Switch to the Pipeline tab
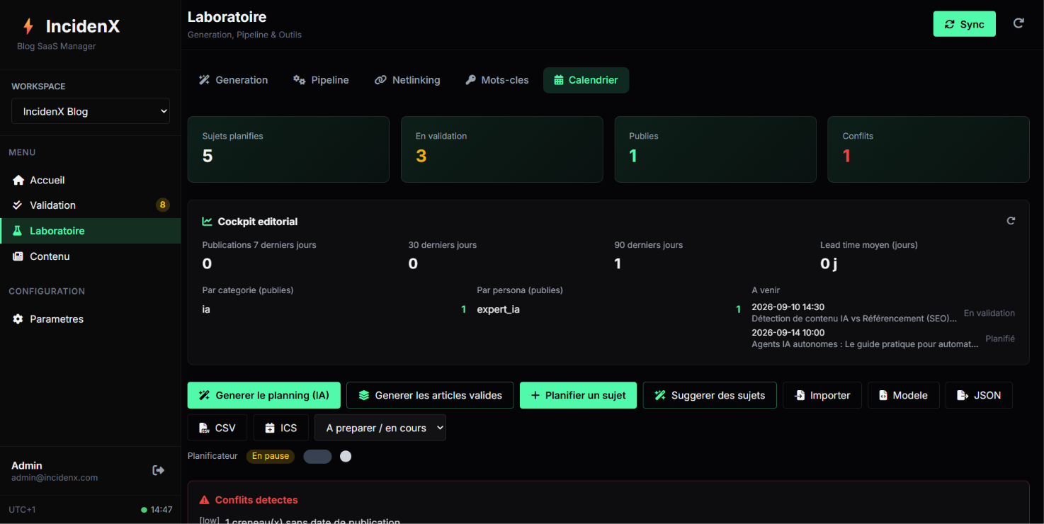 (x=322, y=80)
